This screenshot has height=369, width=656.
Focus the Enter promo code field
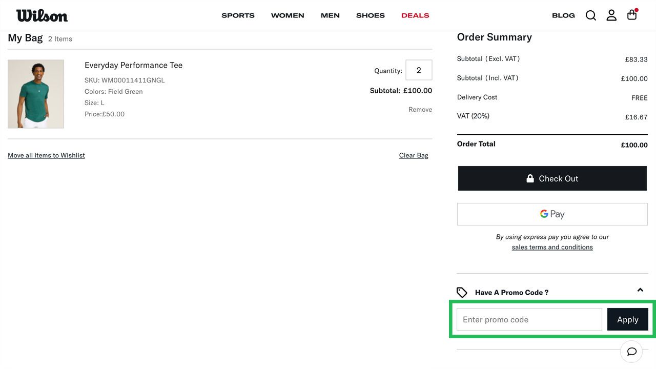[x=529, y=319]
